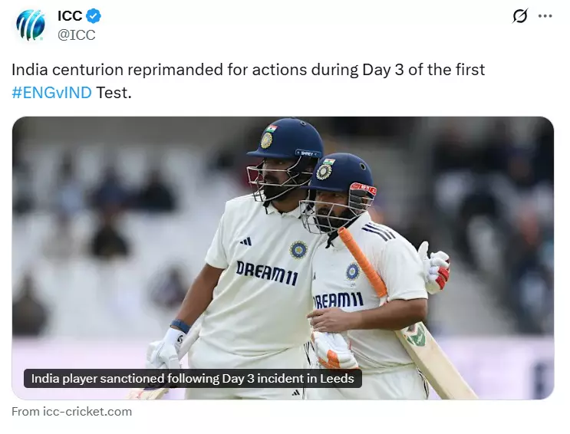Click the left batsman's blue helmet
570x434 pixels.
(286, 138)
